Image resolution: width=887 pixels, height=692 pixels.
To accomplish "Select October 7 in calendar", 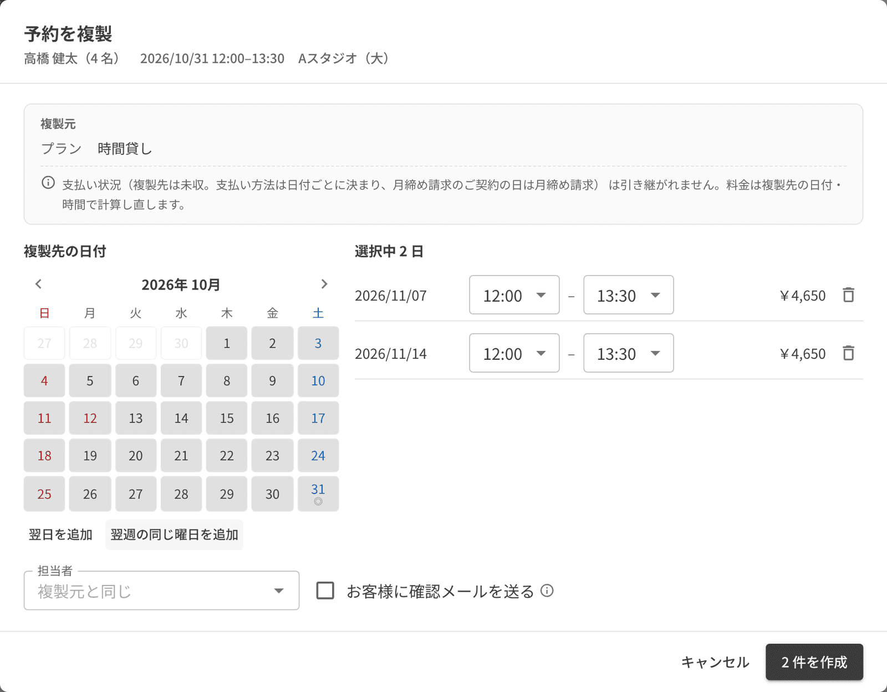I will tap(181, 381).
